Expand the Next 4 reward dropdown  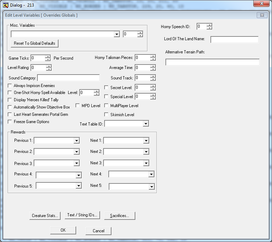click(151, 174)
